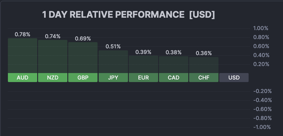Click the 0.36% value above CHF

[x=204, y=53]
